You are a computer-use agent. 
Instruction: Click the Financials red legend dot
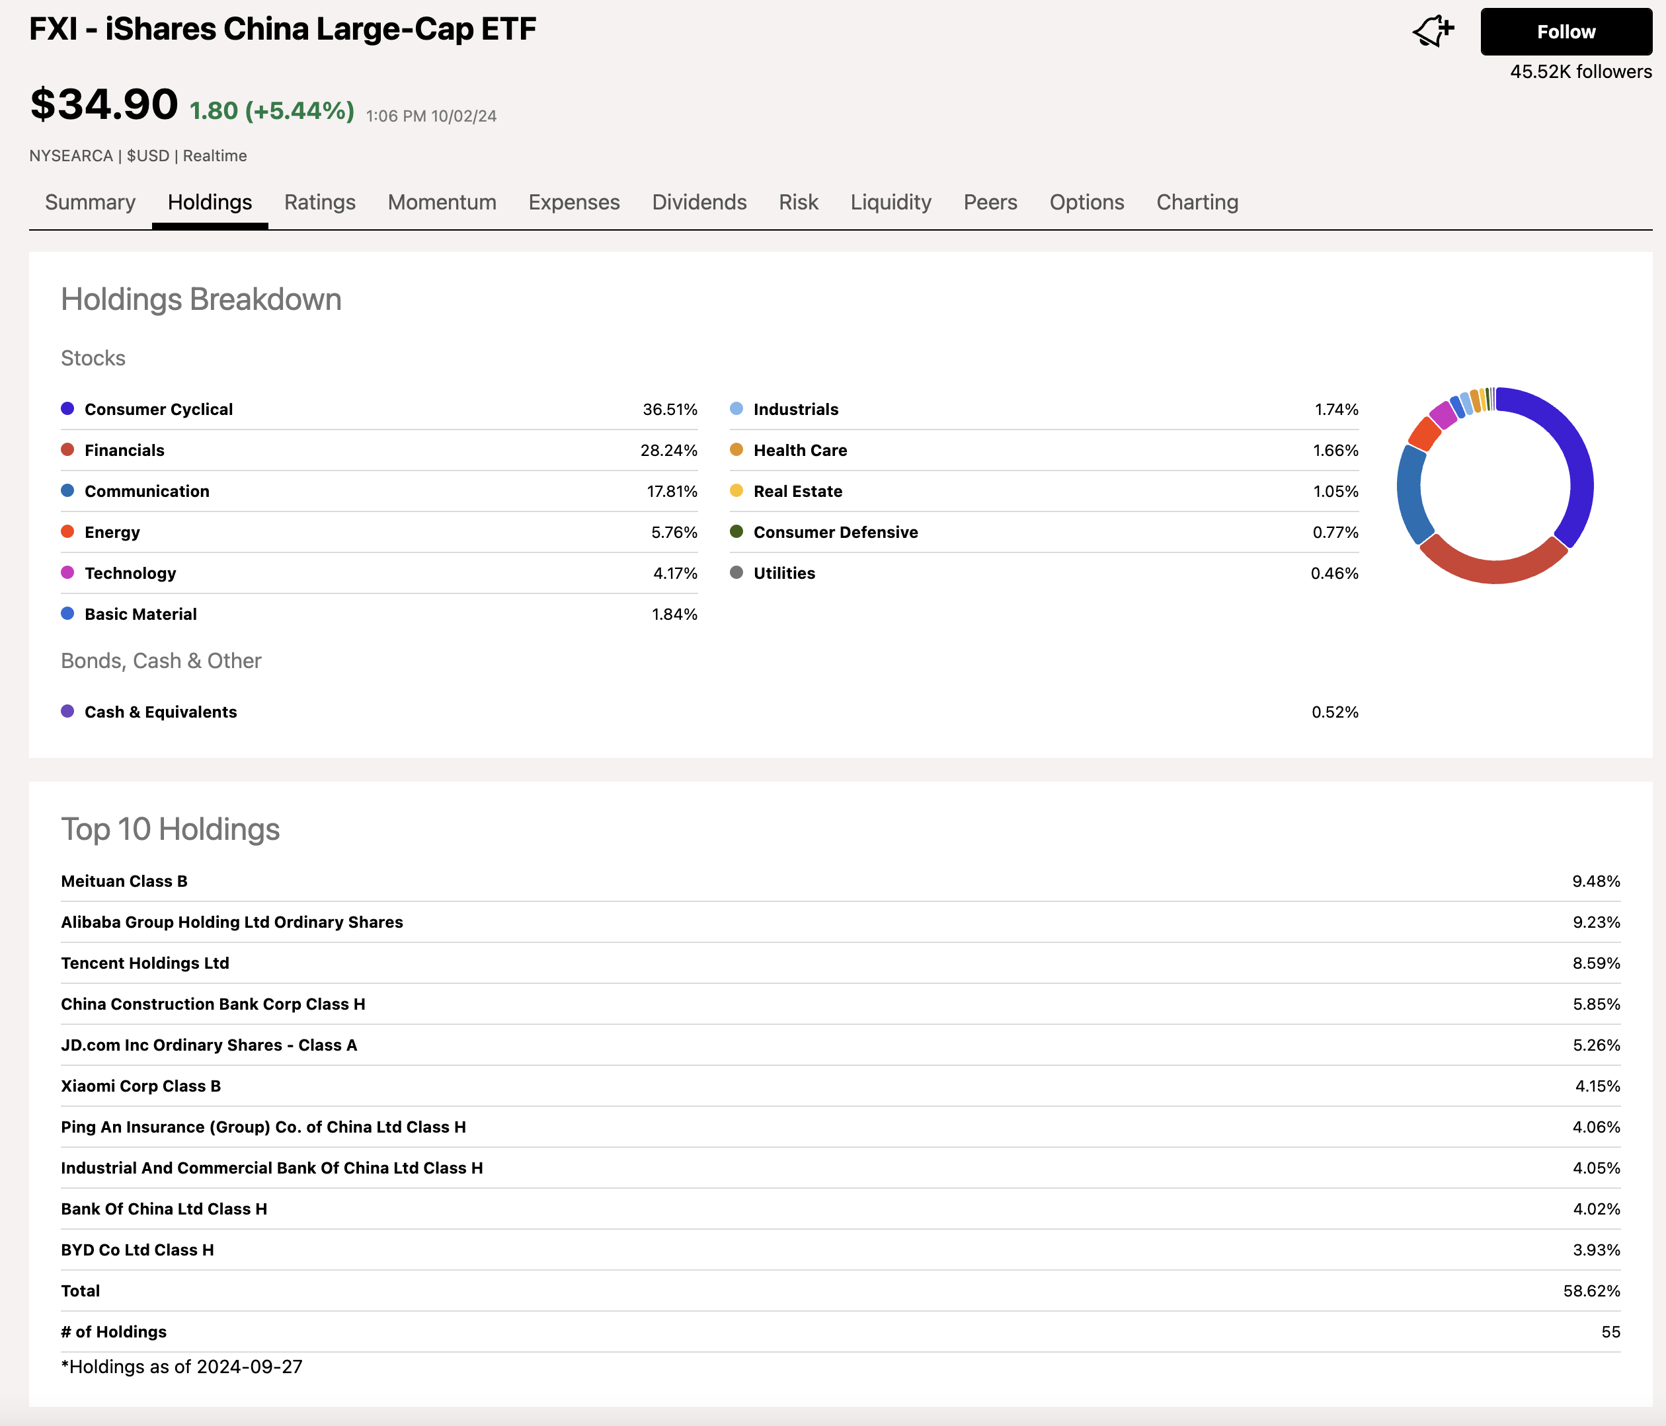point(67,449)
